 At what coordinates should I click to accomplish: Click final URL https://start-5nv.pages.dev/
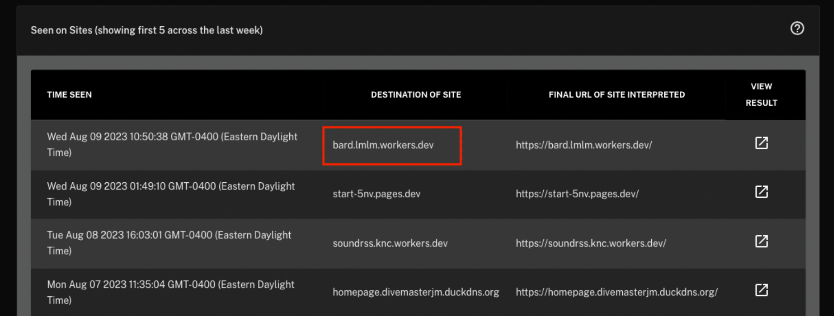tap(577, 194)
